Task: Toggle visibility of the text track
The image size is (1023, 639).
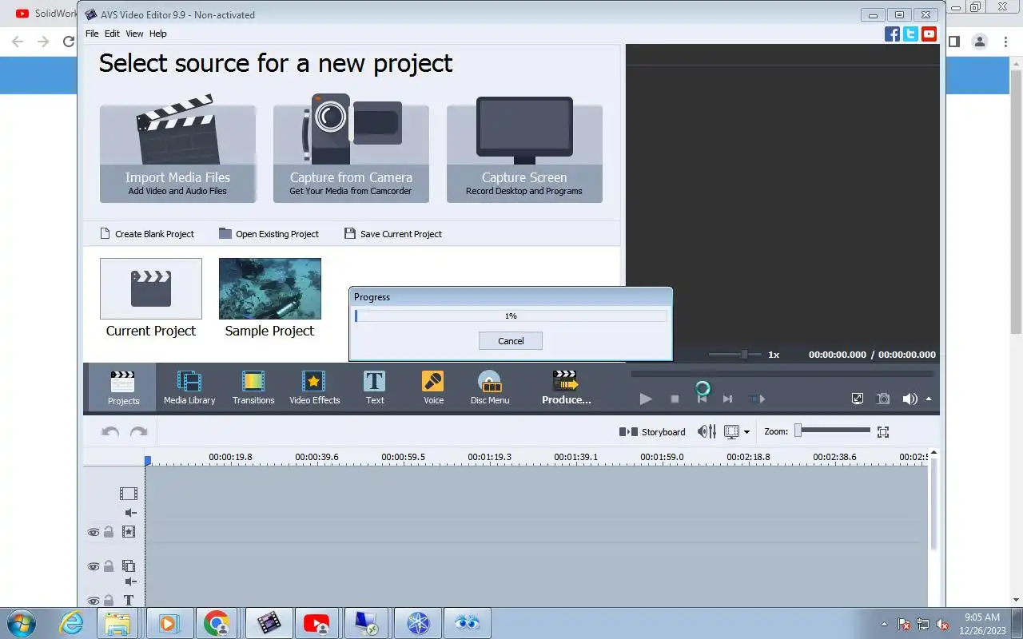Action: tap(94, 601)
